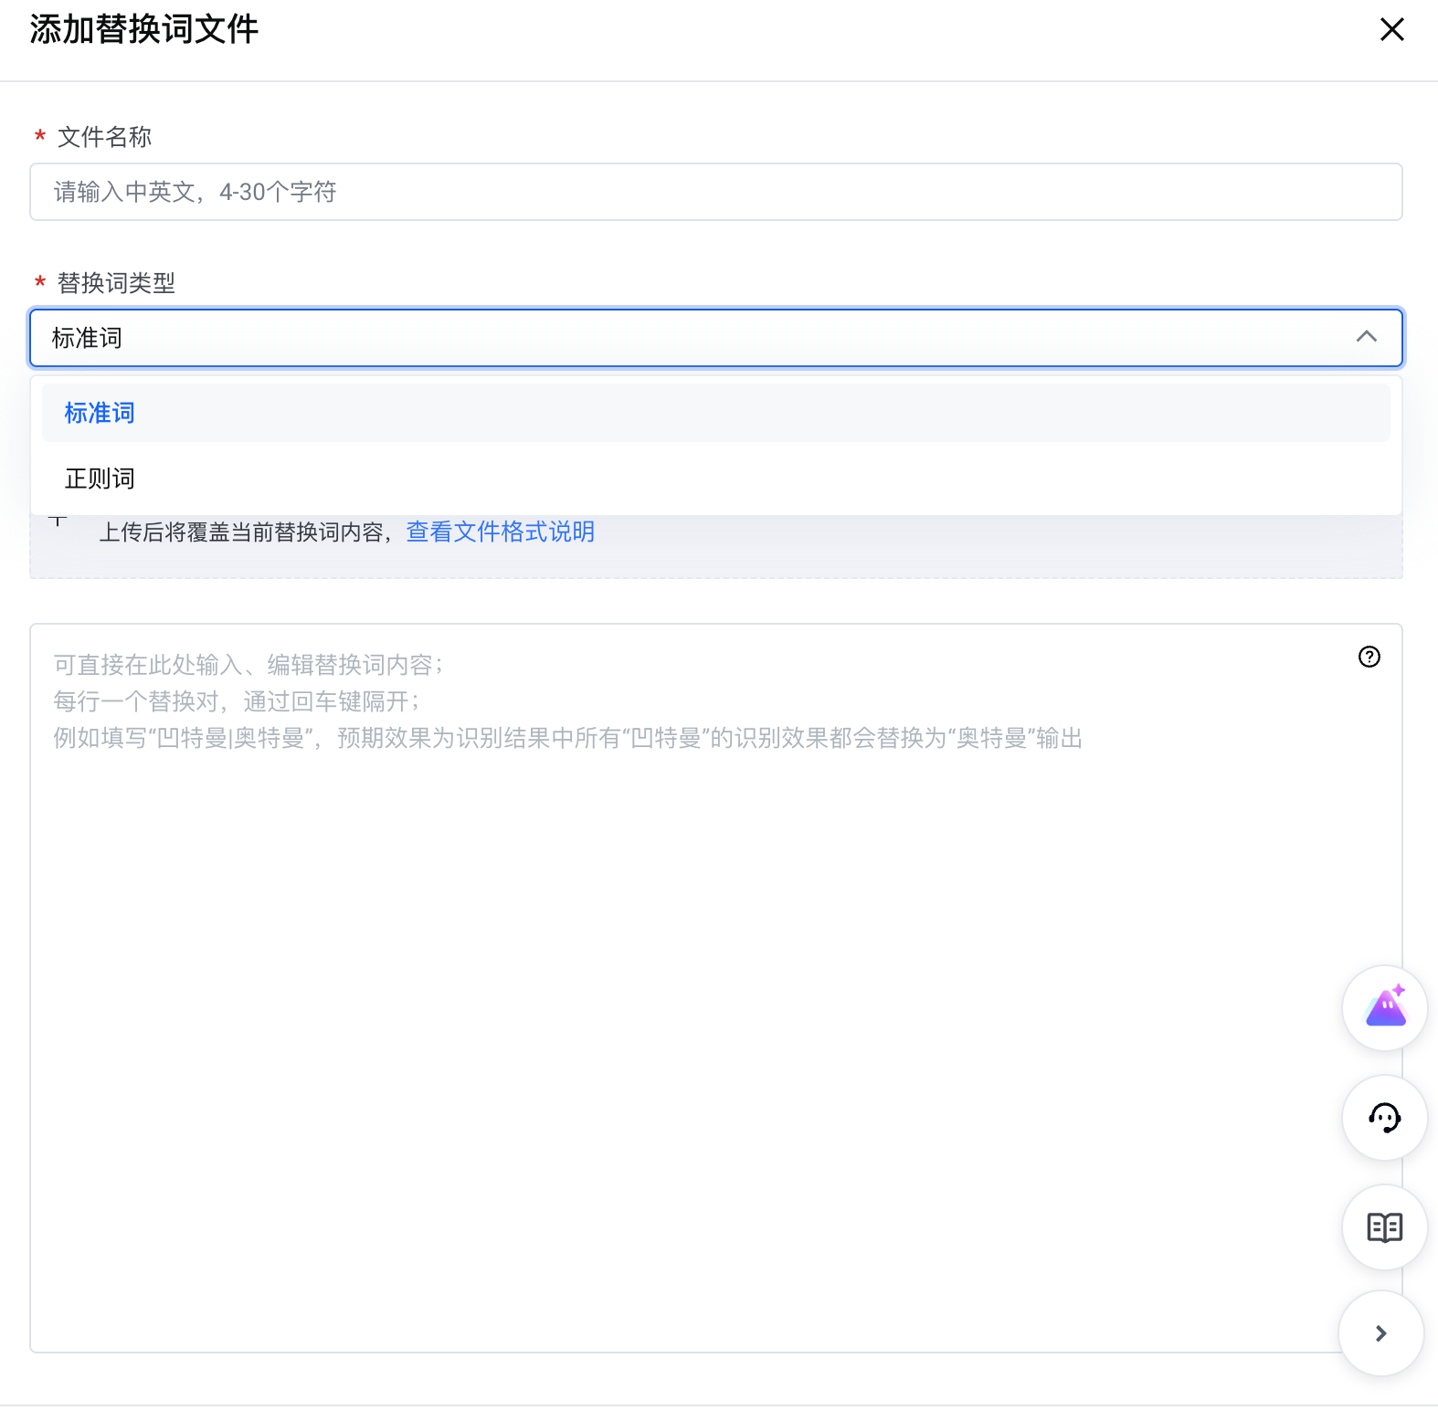Open the 查看文件格式说明 link
1438x1421 pixels.
pos(500,532)
